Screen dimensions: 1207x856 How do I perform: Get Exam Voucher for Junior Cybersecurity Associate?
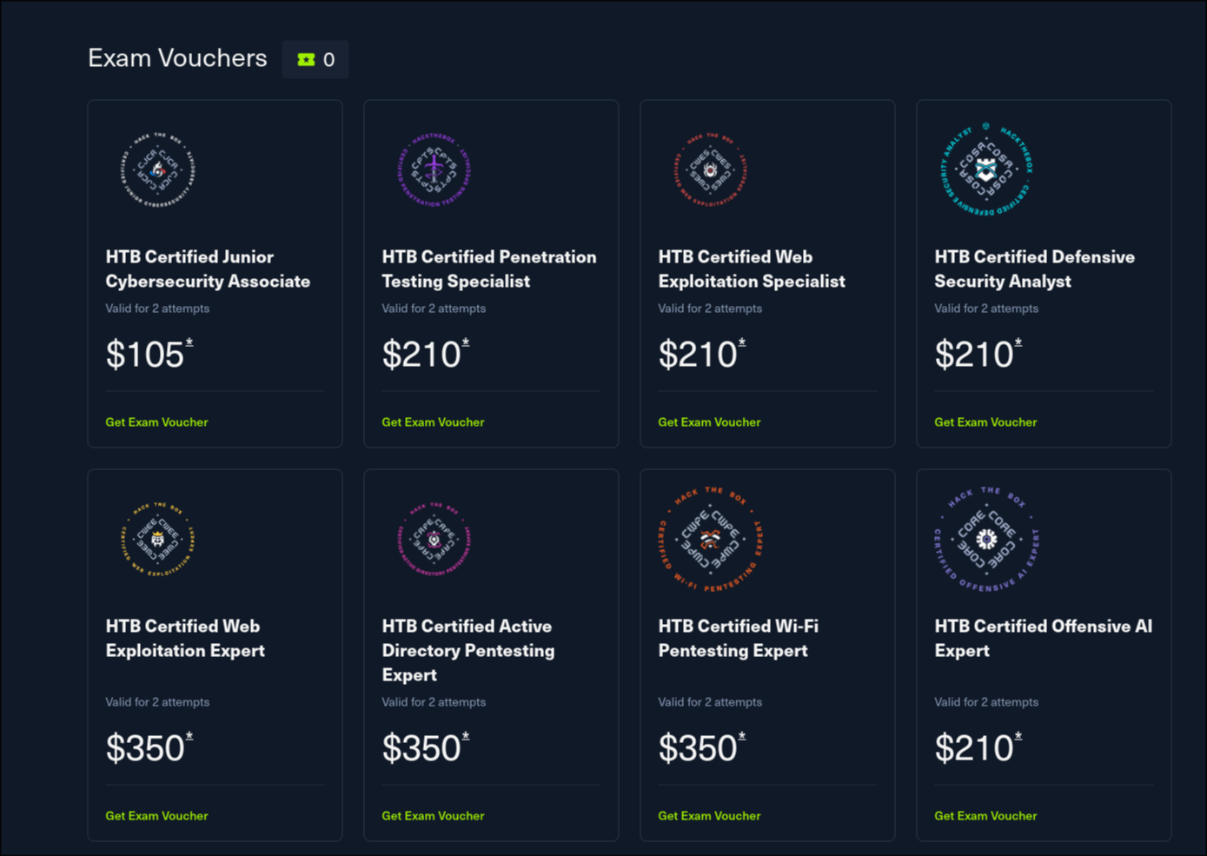pyautogui.click(x=156, y=422)
